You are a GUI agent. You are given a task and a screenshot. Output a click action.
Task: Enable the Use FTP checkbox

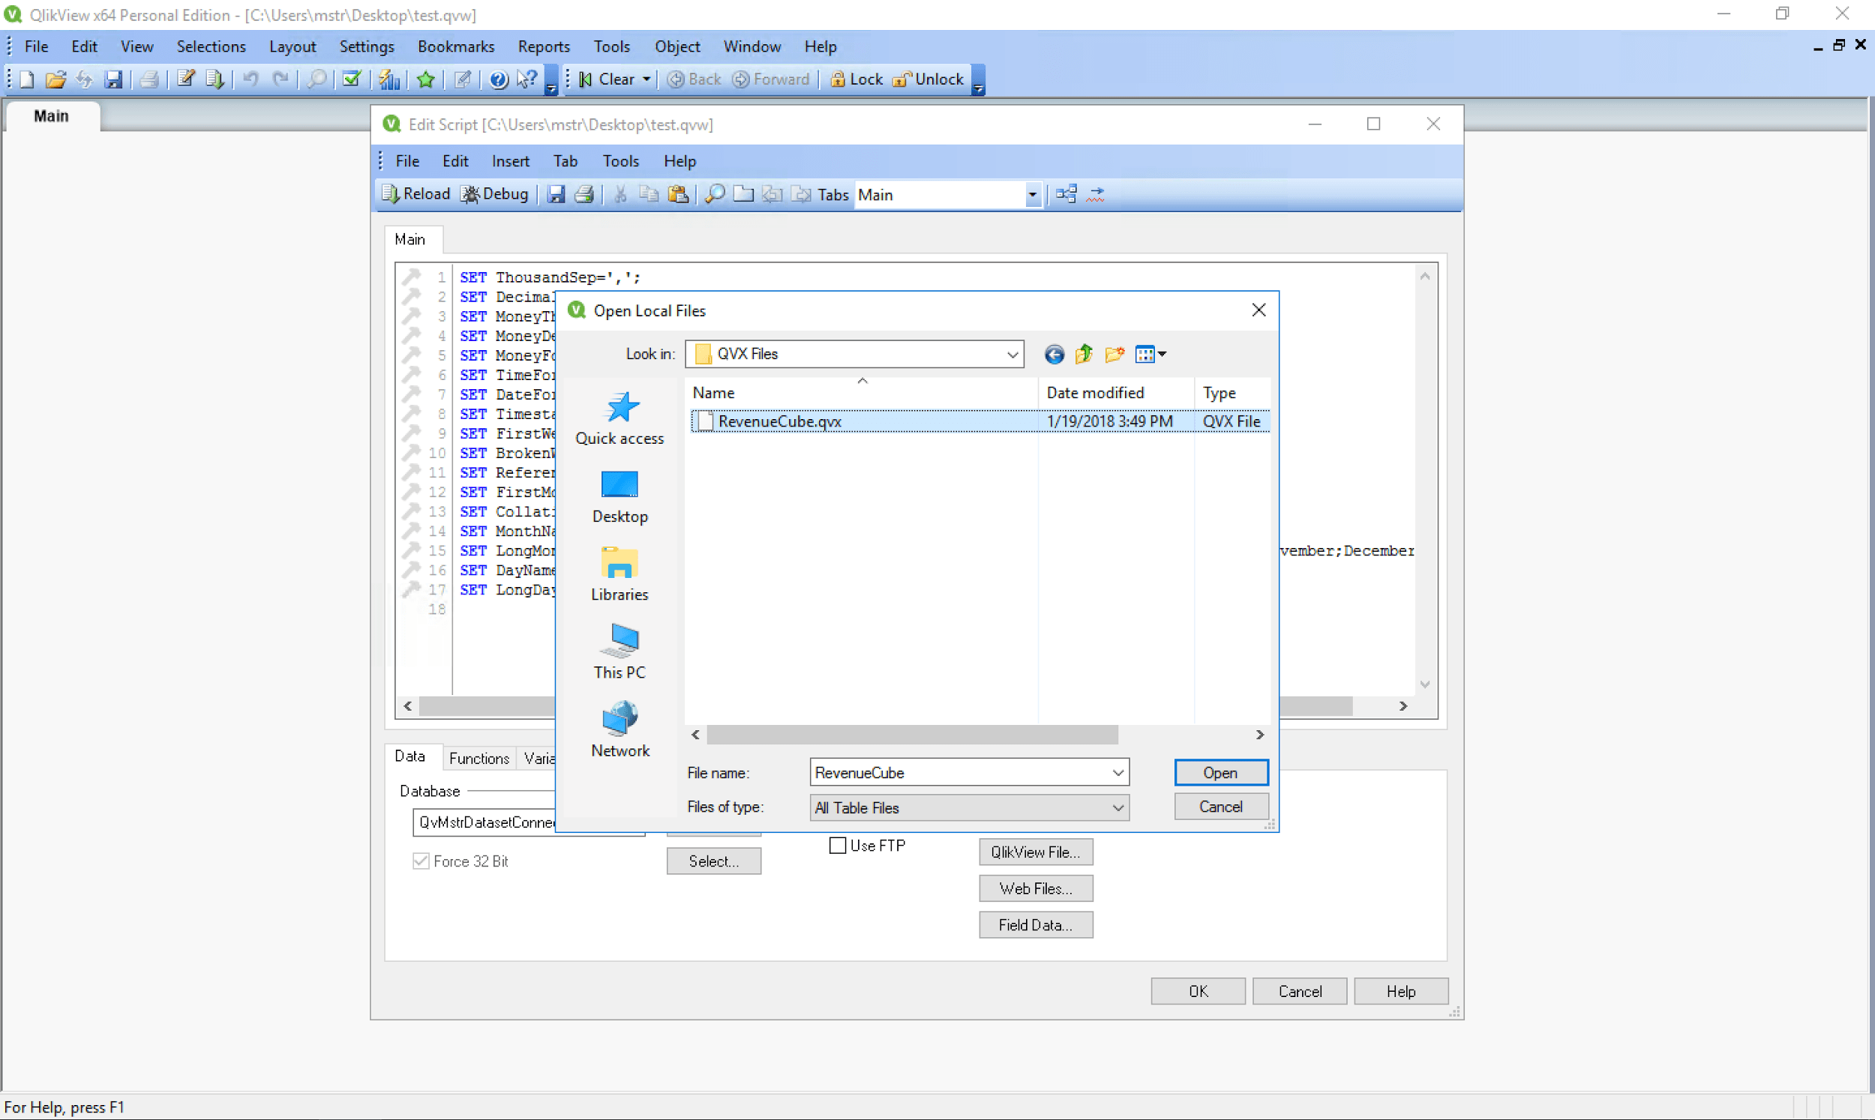point(838,846)
